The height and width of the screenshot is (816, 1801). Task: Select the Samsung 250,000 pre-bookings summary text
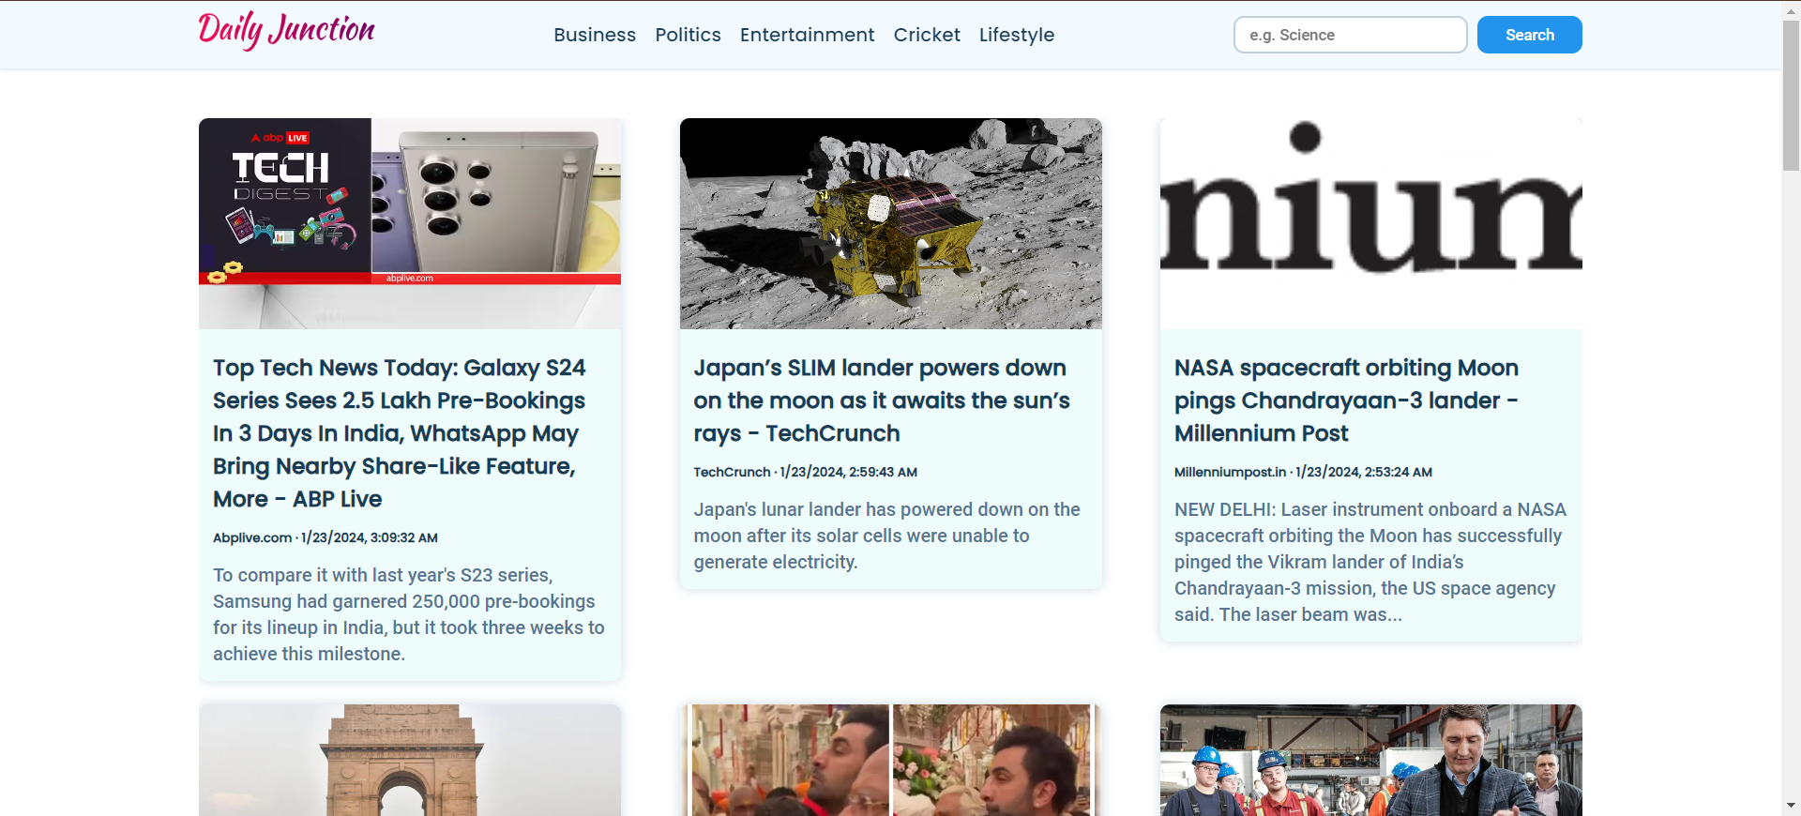pos(409,614)
